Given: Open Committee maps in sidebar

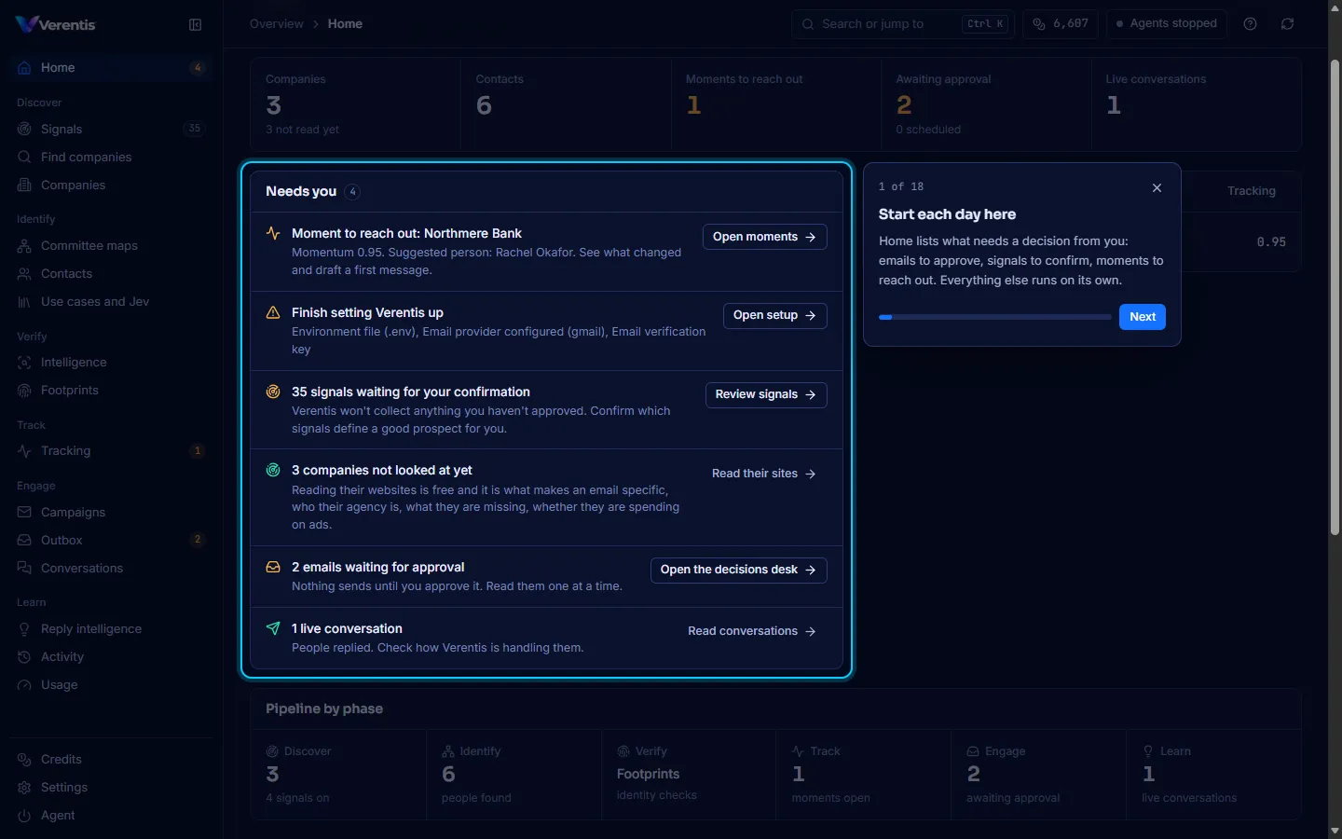Looking at the screenshot, I should click(112, 245).
